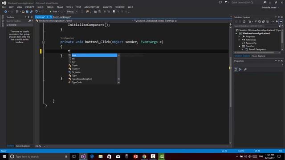The height and width of the screenshot is (160, 285).
Task: Open the FILE menu
Action: tap(4, 7)
